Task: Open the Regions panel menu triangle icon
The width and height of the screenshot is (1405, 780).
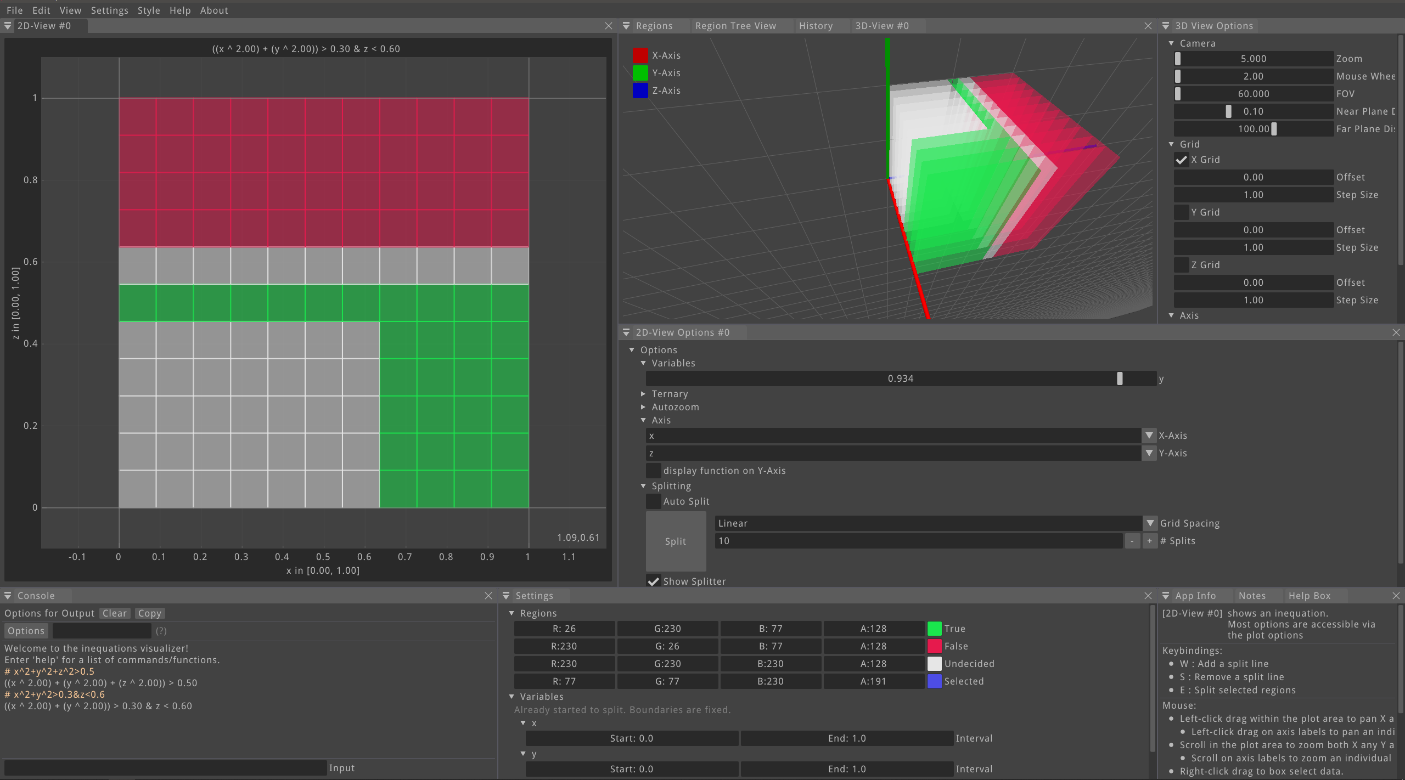Action: tap(626, 26)
